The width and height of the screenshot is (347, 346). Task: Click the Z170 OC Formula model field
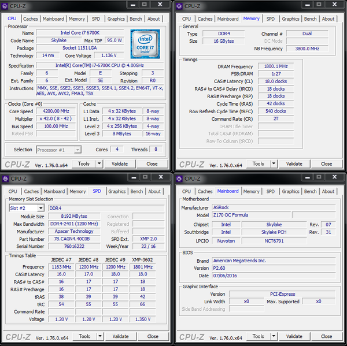(x=251, y=215)
